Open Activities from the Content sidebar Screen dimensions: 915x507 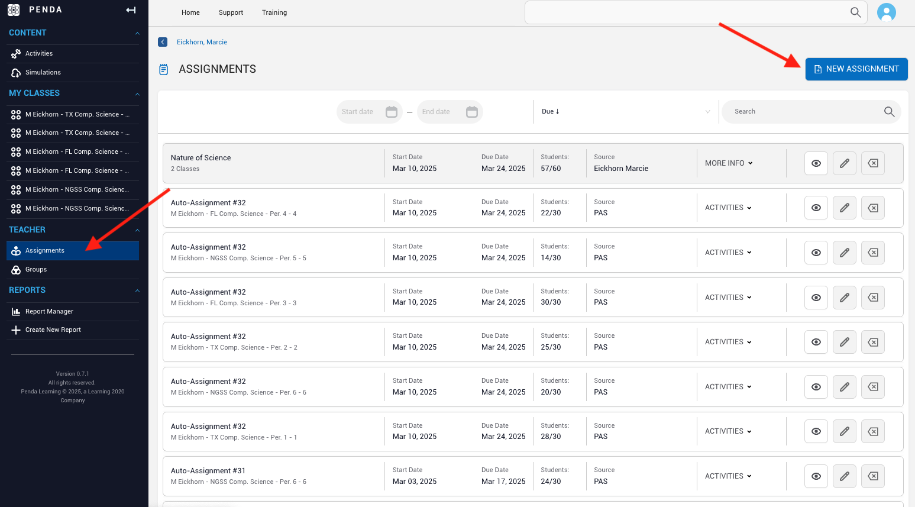37,53
